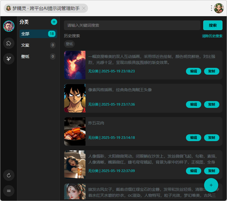Open the fried pork belly thumbnail
Image resolution: width=227 pixels, height=201 pixels.
(75, 131)
